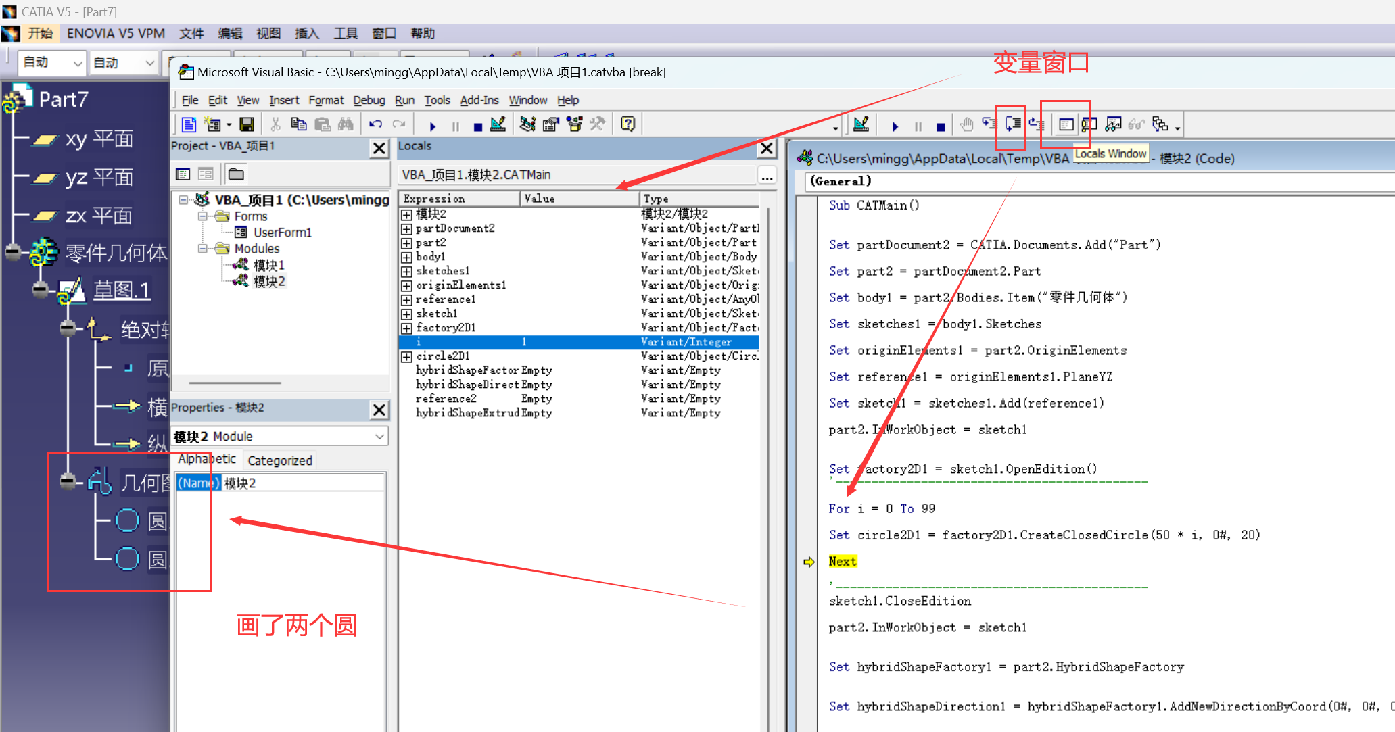Image resolution: width=1395 pixels, height=732 pixels.
Task: Select the xy 平面 node in the CATIA tree
Action: (x=99, y=139)
